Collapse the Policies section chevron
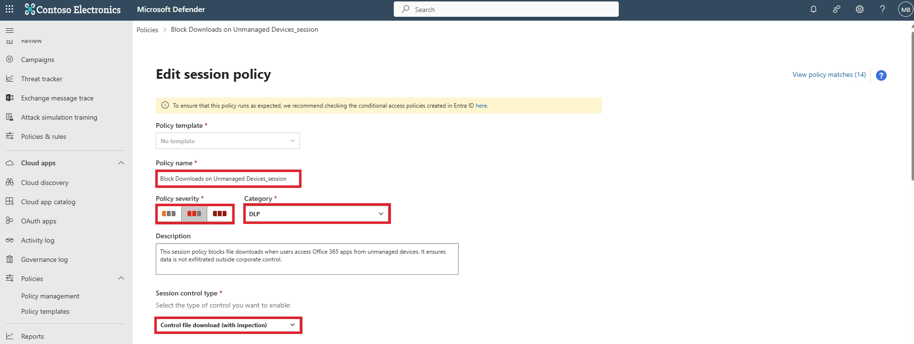Viewport: 914px width, 344px height. click(121, 279)
